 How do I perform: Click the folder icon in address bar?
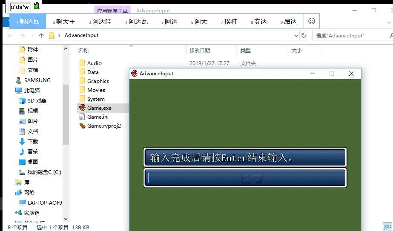coord(52,35)
